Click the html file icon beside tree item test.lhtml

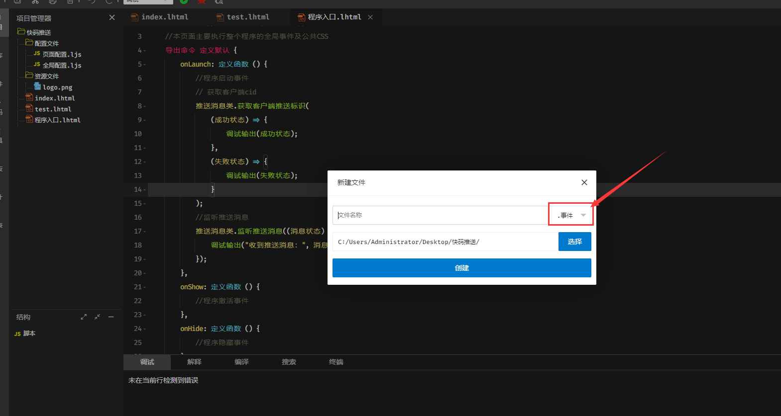pos(29,108)
